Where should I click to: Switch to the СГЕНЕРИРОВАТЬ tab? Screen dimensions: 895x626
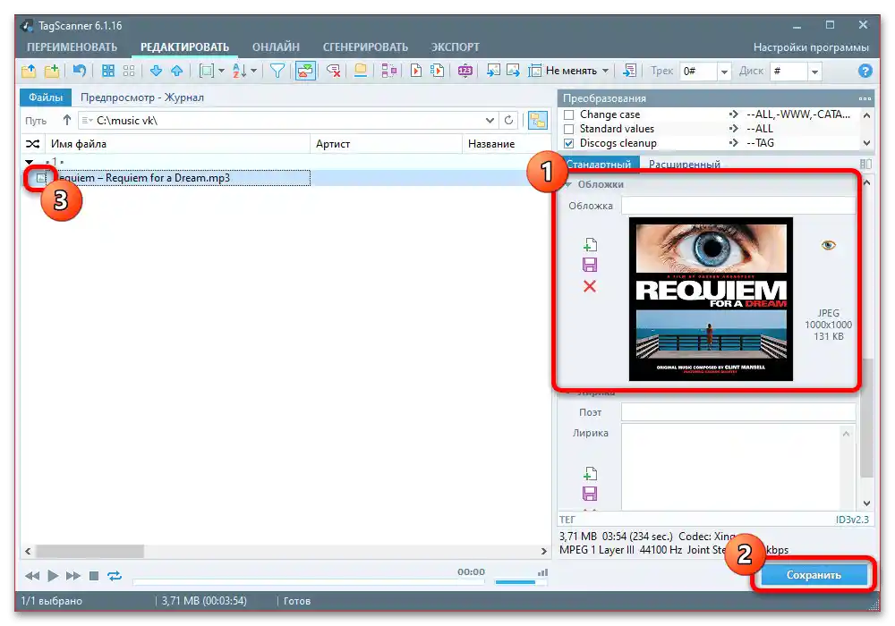[x=365, y=47]
